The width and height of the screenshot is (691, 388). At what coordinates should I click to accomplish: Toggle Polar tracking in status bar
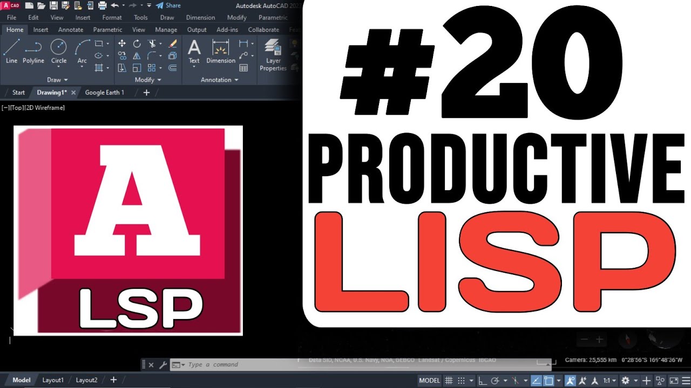click(494, 380)
